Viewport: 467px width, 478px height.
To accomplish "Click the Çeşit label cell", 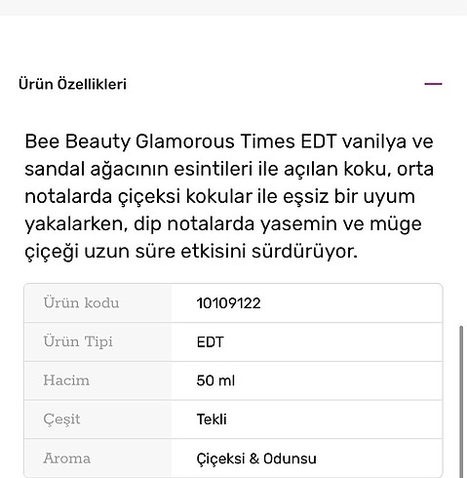I will coord(97,419).
